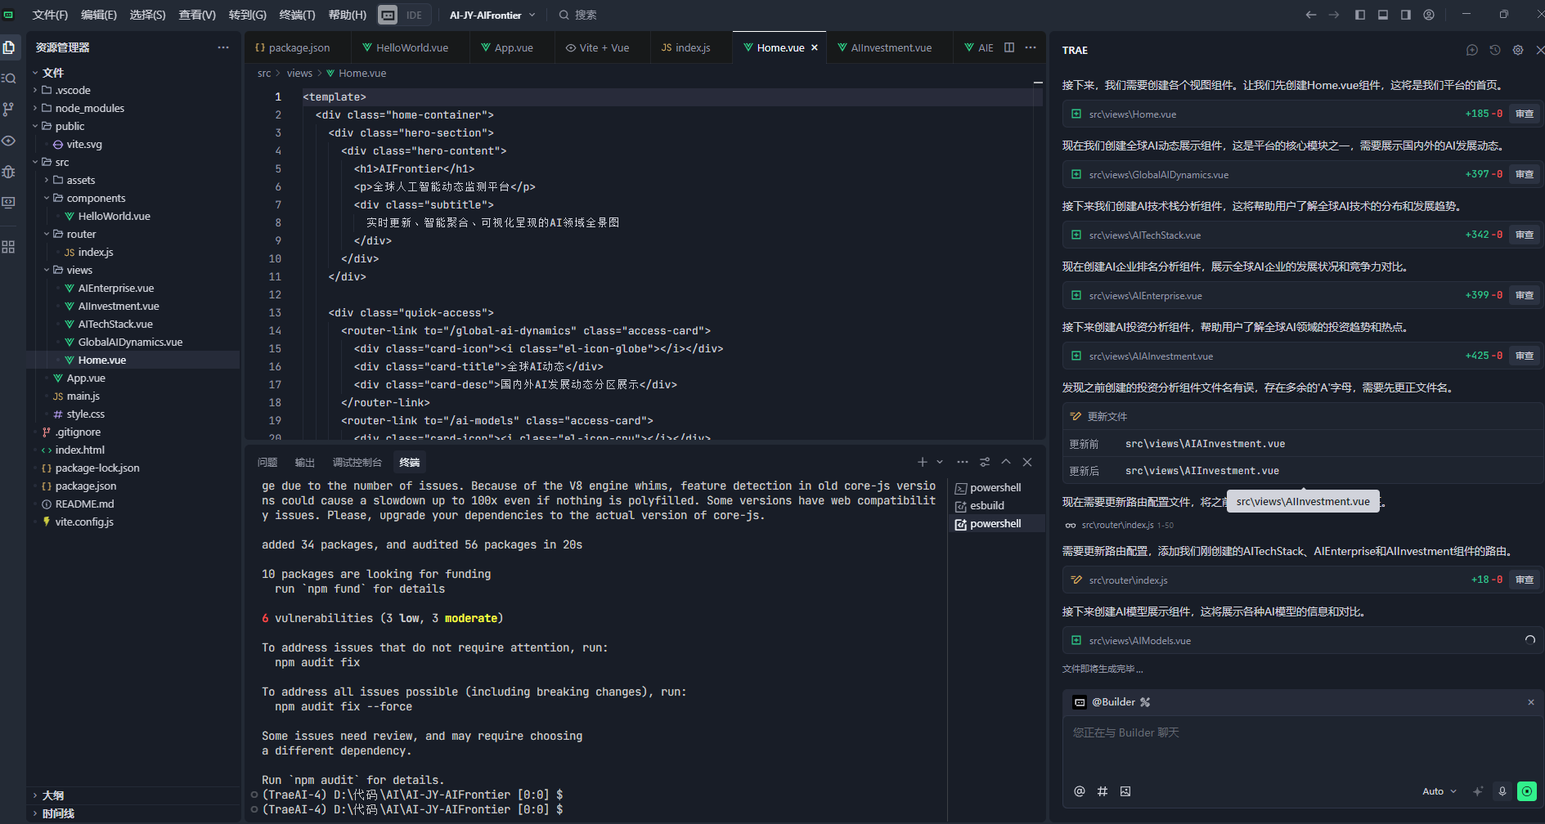Switch to the 输出 terminal panel tab
This screenshot has height=824, width=1545.
point(304,462)
